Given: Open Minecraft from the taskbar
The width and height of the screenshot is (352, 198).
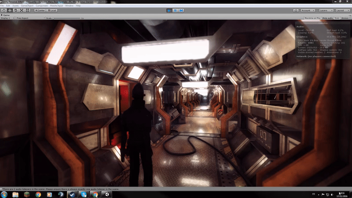Looking at the screenshot, I should pos(27,194).
